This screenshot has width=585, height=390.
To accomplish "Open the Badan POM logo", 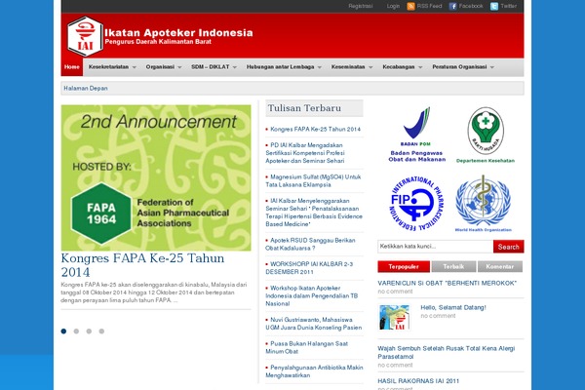I will click(x=416, y=135).
